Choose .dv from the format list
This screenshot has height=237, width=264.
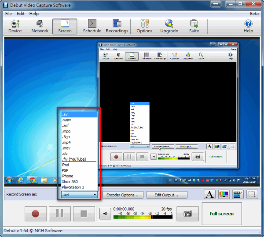coord(79,154)
